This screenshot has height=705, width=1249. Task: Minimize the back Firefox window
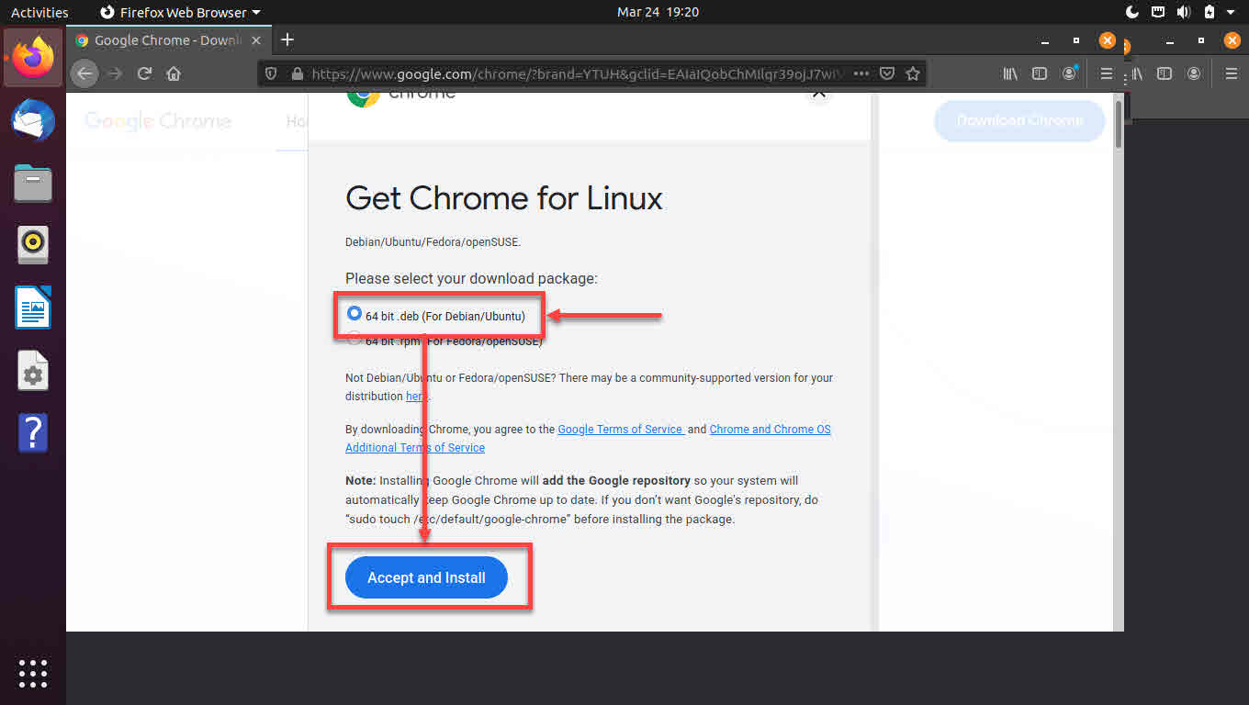pyautogui.click(x=1169, y=40)
